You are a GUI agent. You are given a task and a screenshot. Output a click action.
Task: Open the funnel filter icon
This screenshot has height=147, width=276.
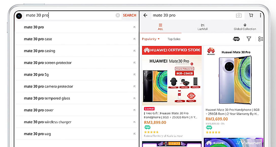coord(249,39)
